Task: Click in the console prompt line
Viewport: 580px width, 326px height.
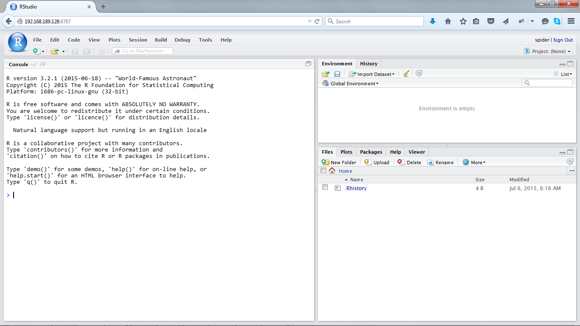Action: pos(159,195)
